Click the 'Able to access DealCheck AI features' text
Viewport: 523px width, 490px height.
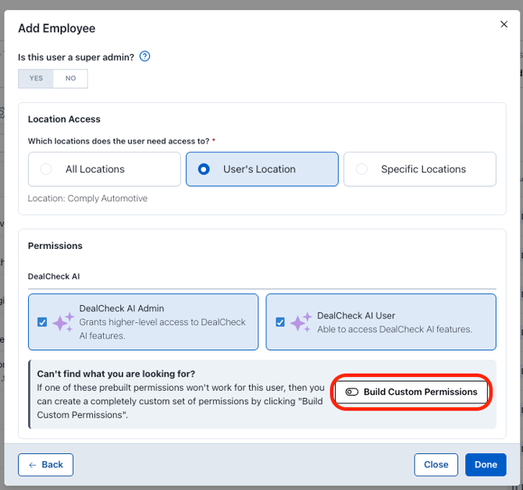point(394,329)
